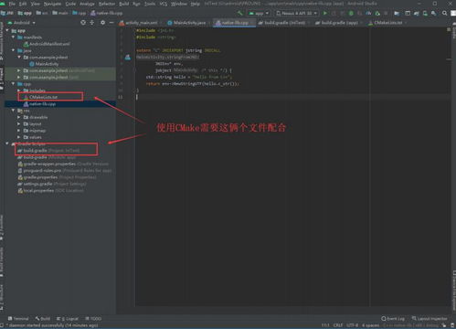Expand the mipmap folder

19,131
